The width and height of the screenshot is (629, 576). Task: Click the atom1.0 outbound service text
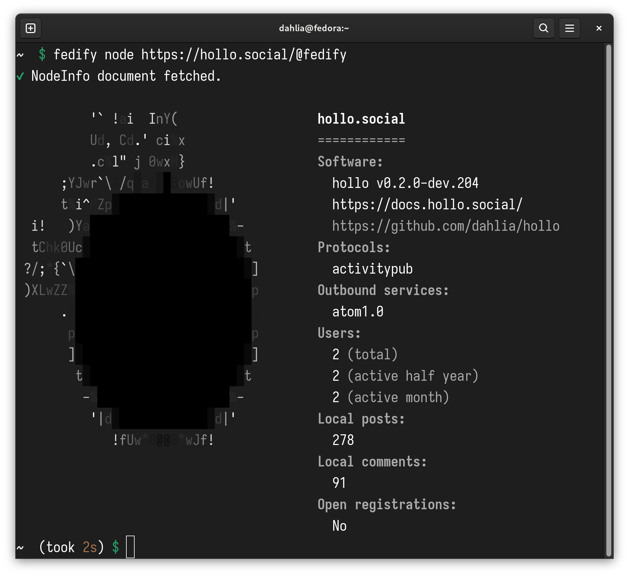pyautogui.click(x=358, y=312)
